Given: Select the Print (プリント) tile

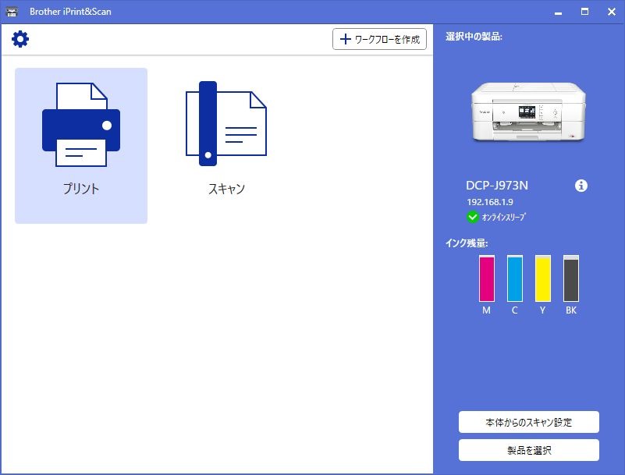Looking at the screenshot, I should click(81, 145).
